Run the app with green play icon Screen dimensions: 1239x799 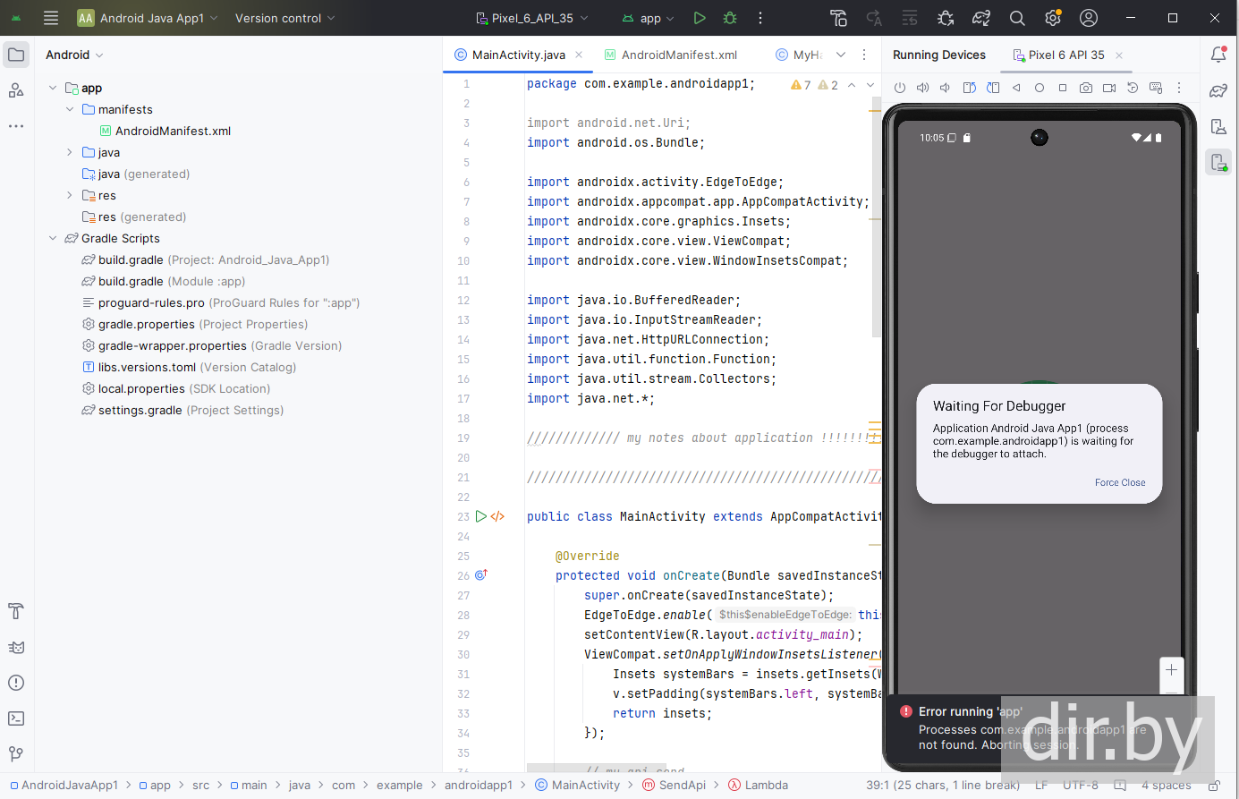[700, 18]
